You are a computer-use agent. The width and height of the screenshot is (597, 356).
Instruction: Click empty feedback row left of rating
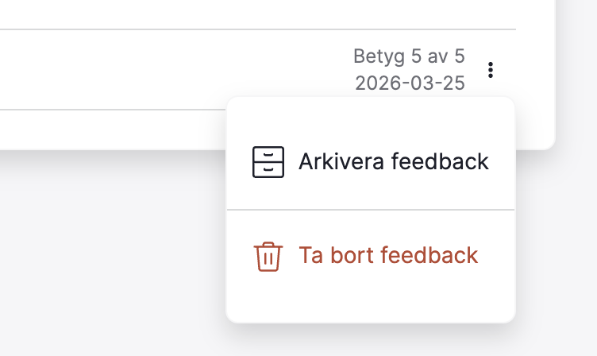(171, 69)
